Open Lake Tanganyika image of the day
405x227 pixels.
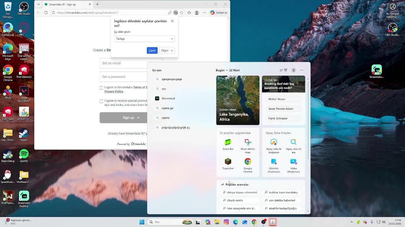238,100
